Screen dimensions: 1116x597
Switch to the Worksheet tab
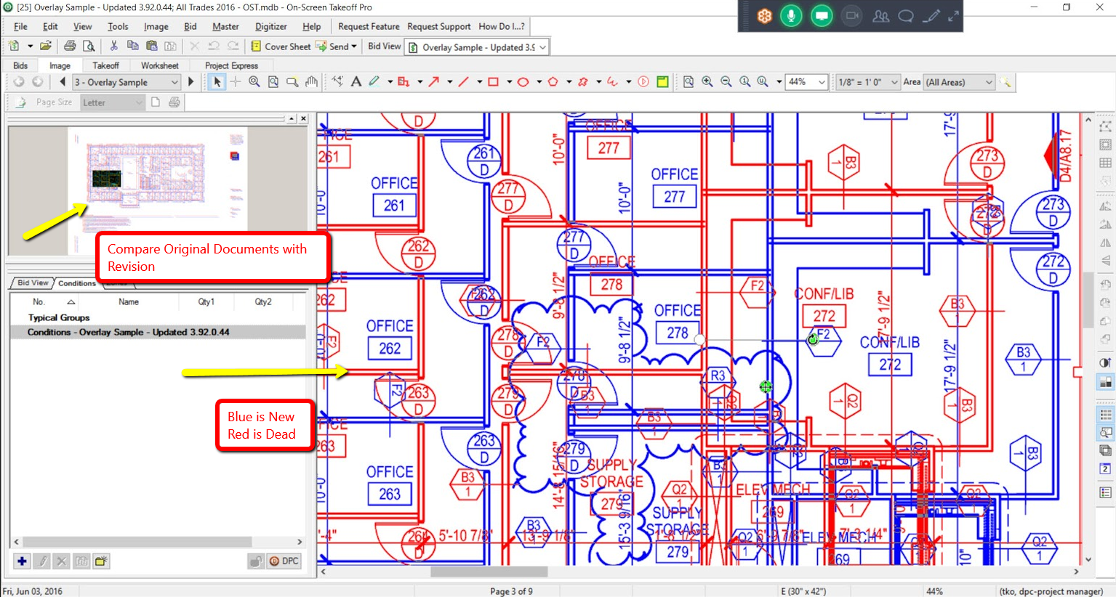point(159,65)
